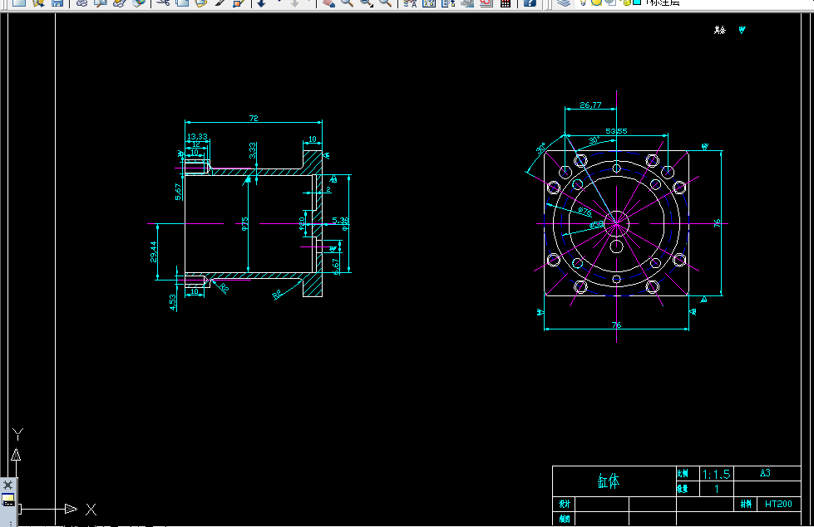Click the 缸体 title block name

point(608,481)
